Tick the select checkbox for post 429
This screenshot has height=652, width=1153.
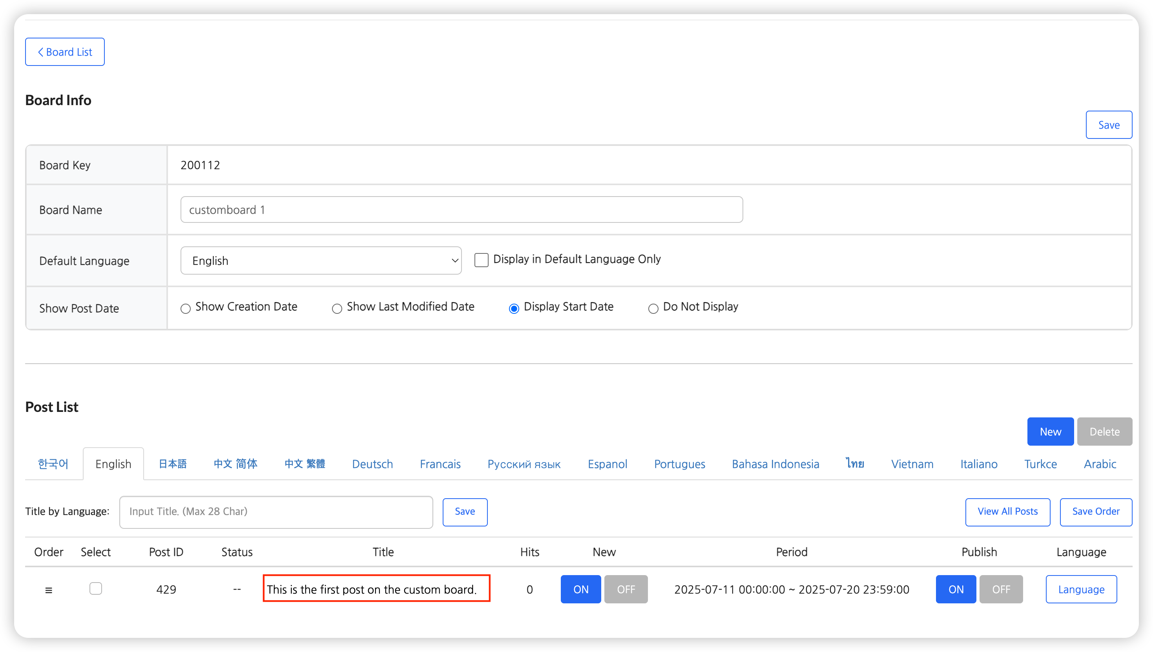pyautogui.click(x=95, y=588)
